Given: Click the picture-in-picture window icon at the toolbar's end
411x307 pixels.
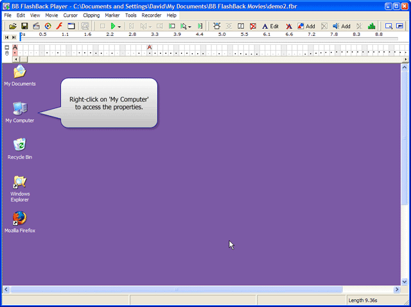Looking at the screenshot, I should pos(399,26).
